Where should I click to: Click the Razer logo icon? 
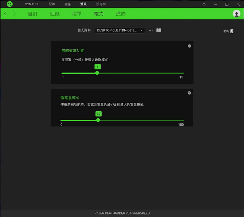[x=9, y=4]
